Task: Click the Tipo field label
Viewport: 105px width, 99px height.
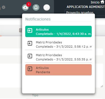Action: (35, 95)
